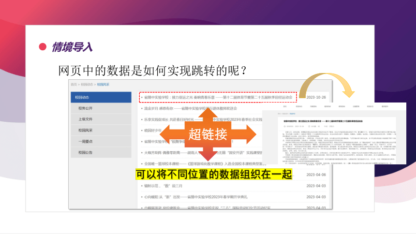Open the 心向暖阳 从"新"出发 article
416x234 pixels.
196,197
